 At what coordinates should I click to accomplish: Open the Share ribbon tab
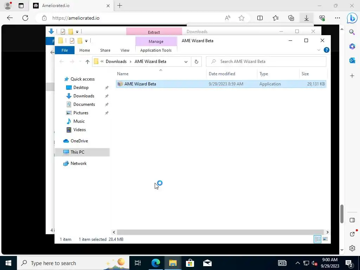pyautogui.click(x=105, y=50)
